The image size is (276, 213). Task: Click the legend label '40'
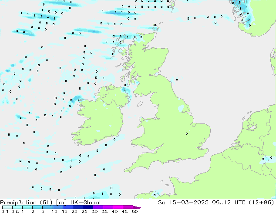point(114,211)
